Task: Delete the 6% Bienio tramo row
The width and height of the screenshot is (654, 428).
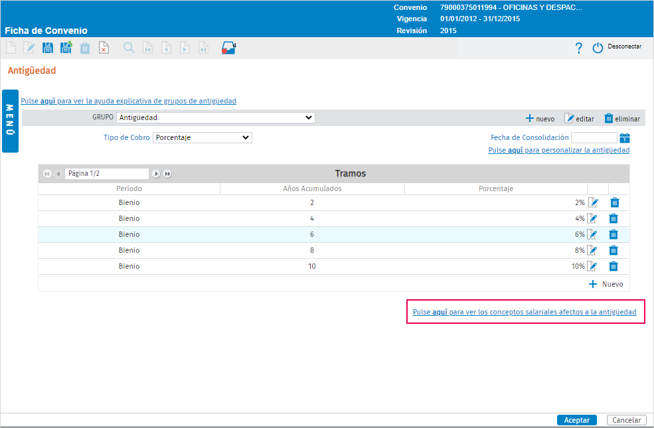Action: 613,234
